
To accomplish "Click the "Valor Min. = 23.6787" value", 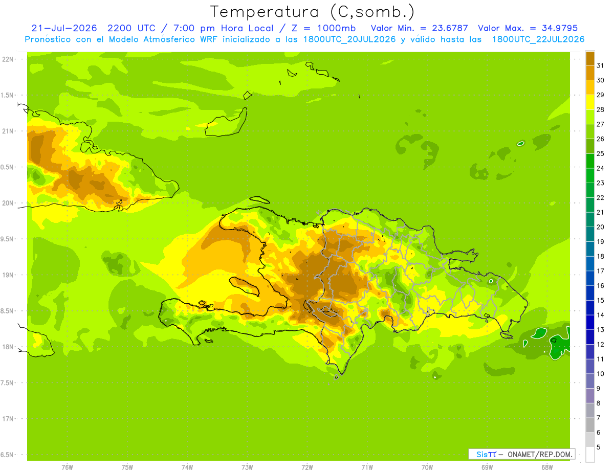I will point(419,28).
